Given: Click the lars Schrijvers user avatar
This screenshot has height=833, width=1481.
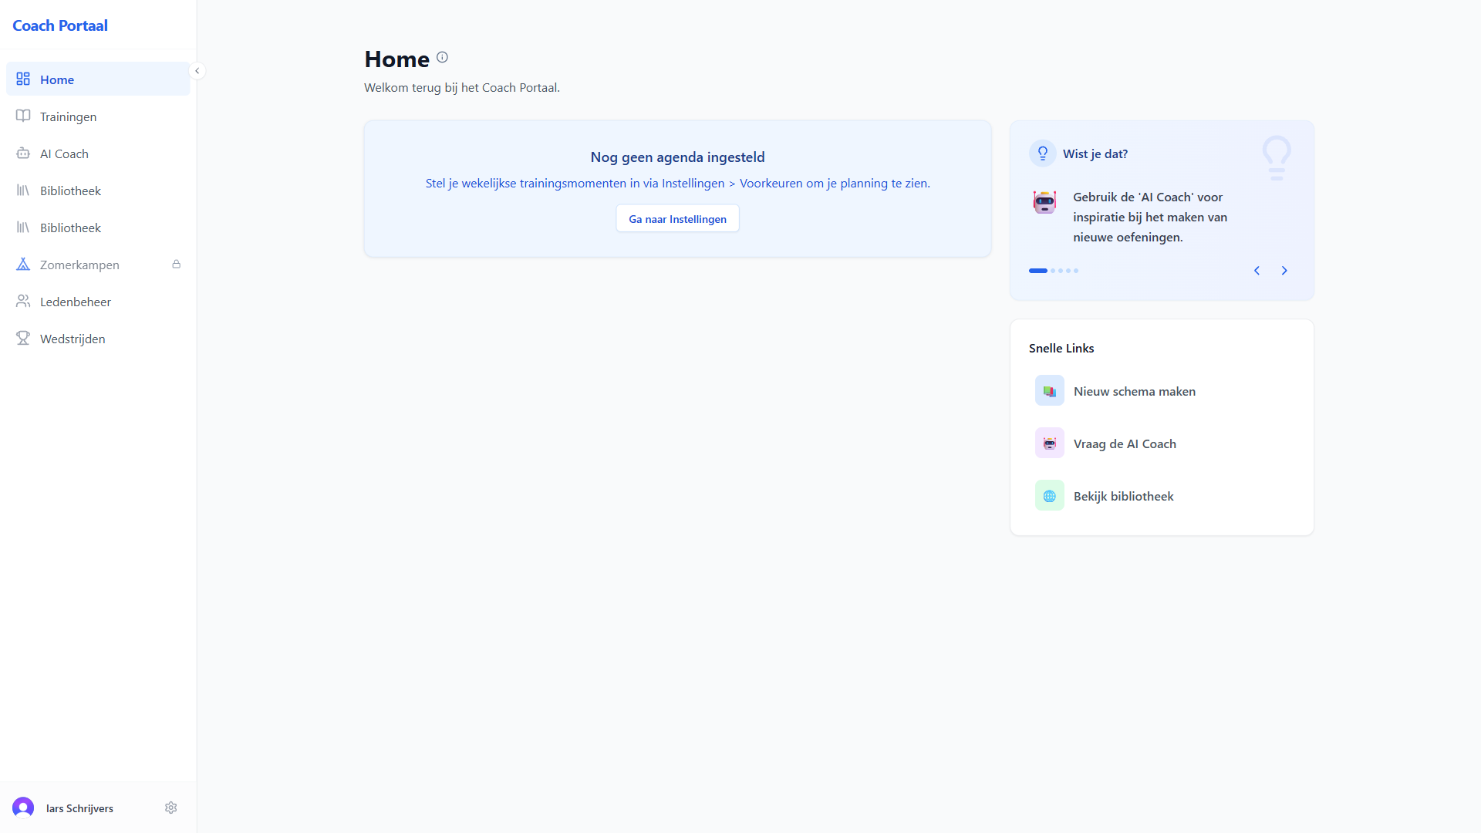Looking at the screenshot, I should (23, 808).
